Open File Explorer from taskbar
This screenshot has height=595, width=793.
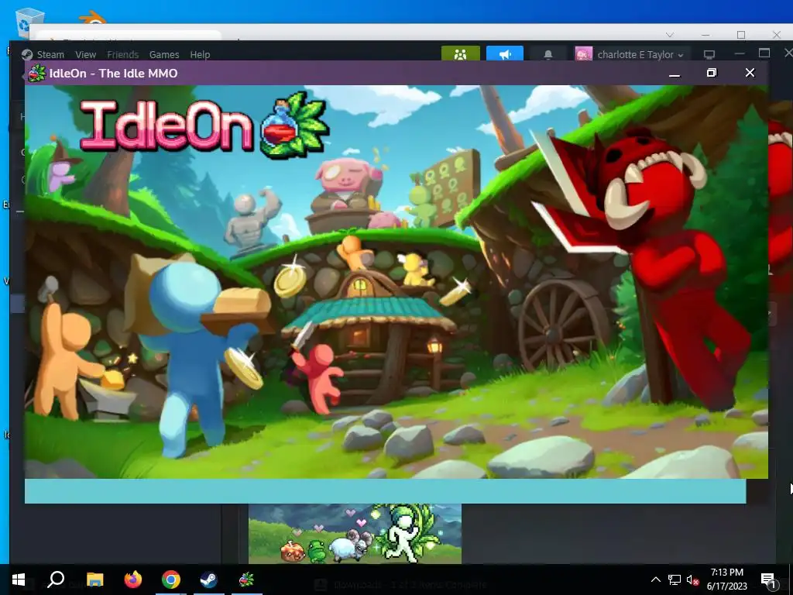tap(94, 580)
